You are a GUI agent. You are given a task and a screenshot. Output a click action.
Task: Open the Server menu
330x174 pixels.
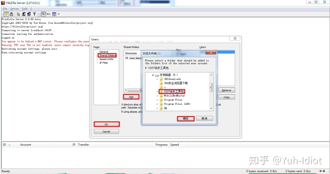15,9
